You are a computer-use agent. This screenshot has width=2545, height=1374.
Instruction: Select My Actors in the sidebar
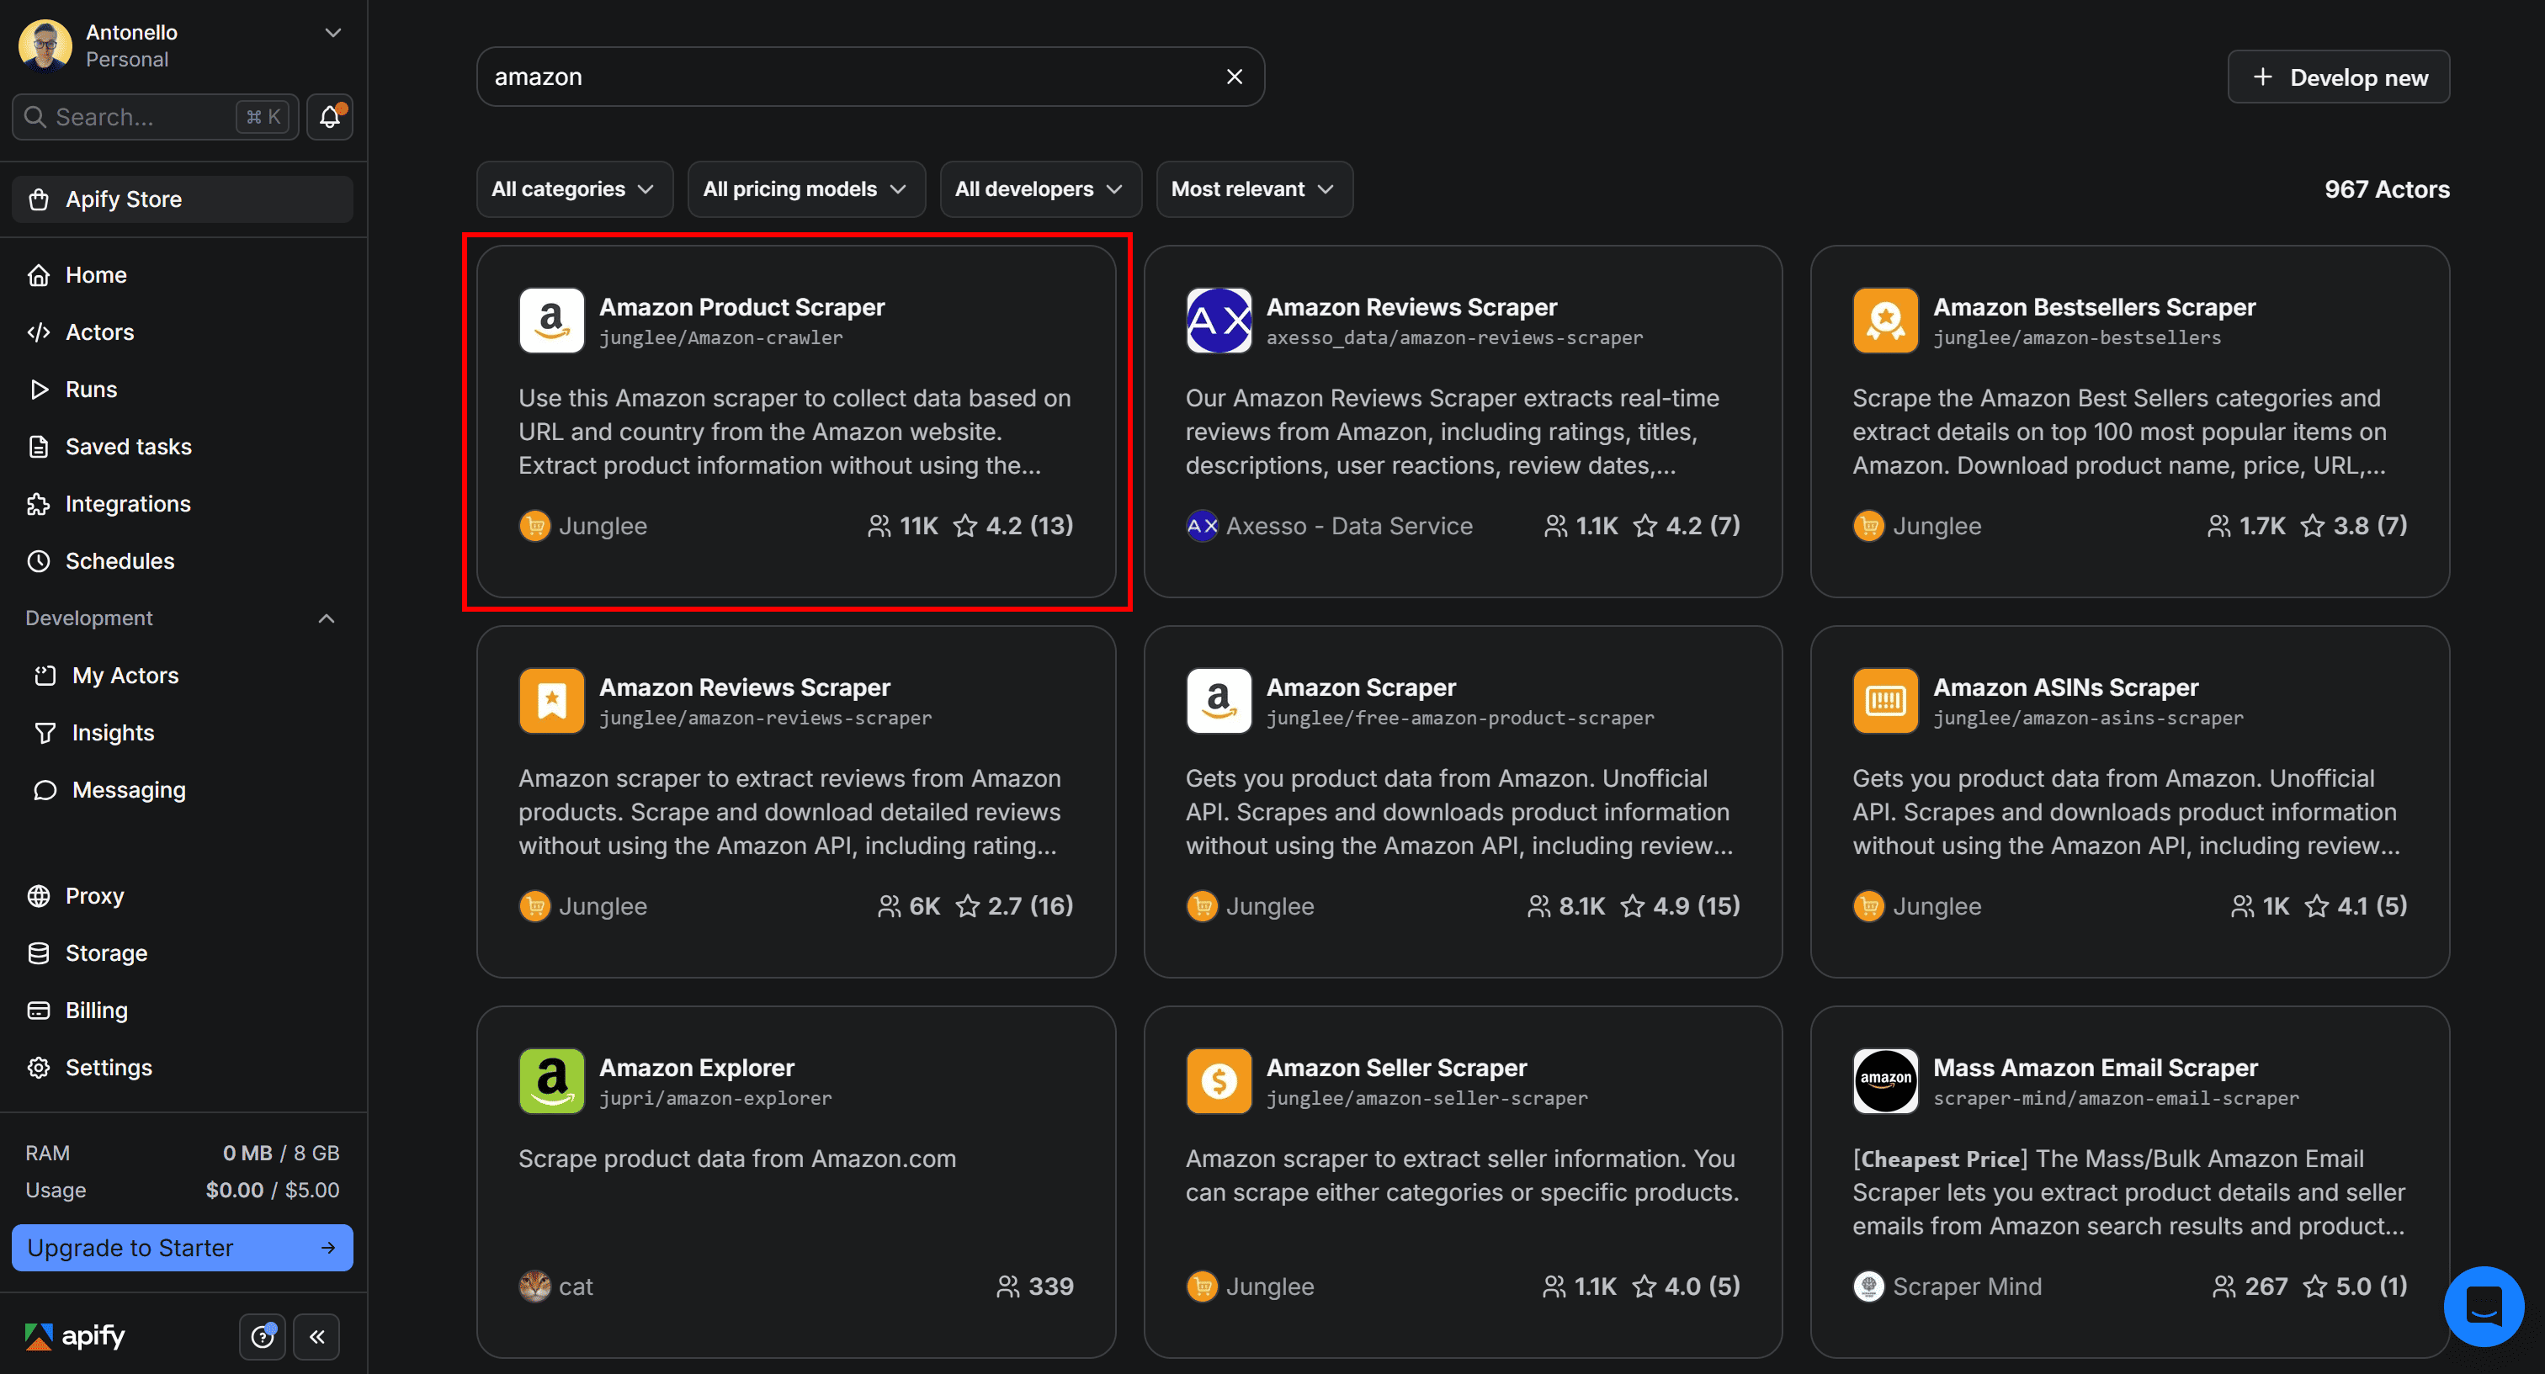[x=124, y=675]
